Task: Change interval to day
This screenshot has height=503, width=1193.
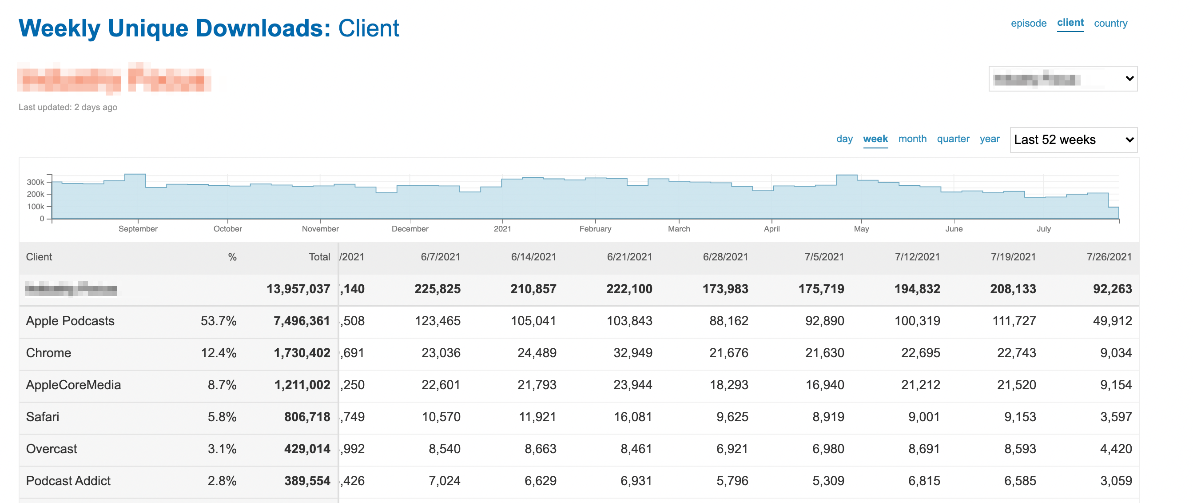Action: [x=844, y=139]
